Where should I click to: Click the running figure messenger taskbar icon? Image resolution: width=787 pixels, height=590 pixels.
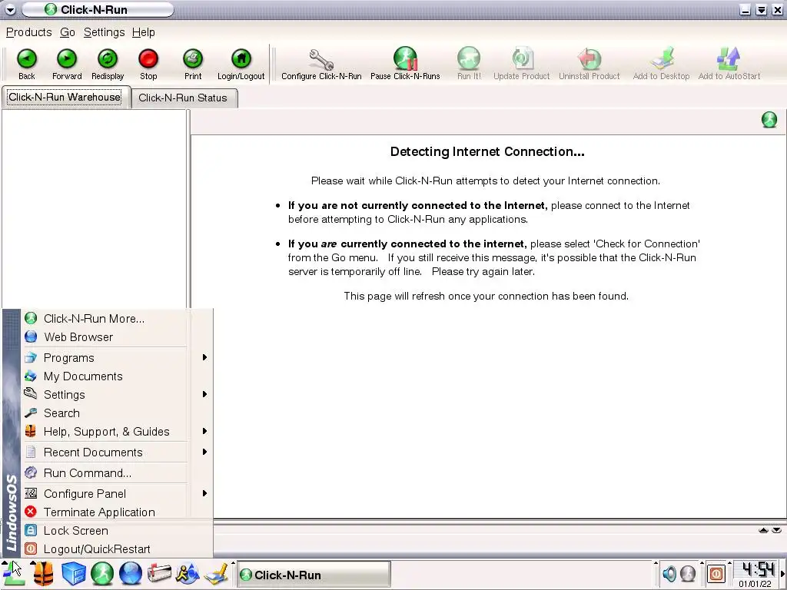tap(188, 575)
